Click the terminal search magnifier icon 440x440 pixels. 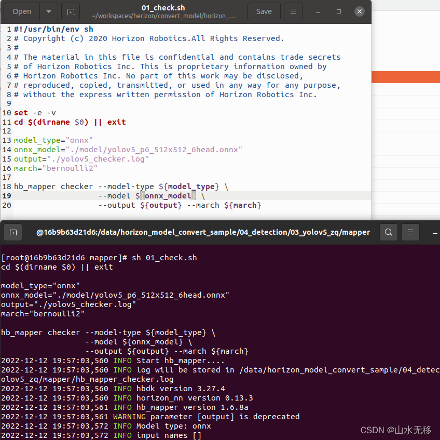point(389,232)
